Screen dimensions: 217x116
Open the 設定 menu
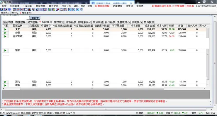4,6
